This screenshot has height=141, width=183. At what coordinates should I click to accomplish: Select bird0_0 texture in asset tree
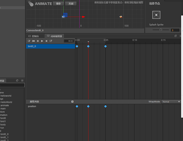point(5,134)
